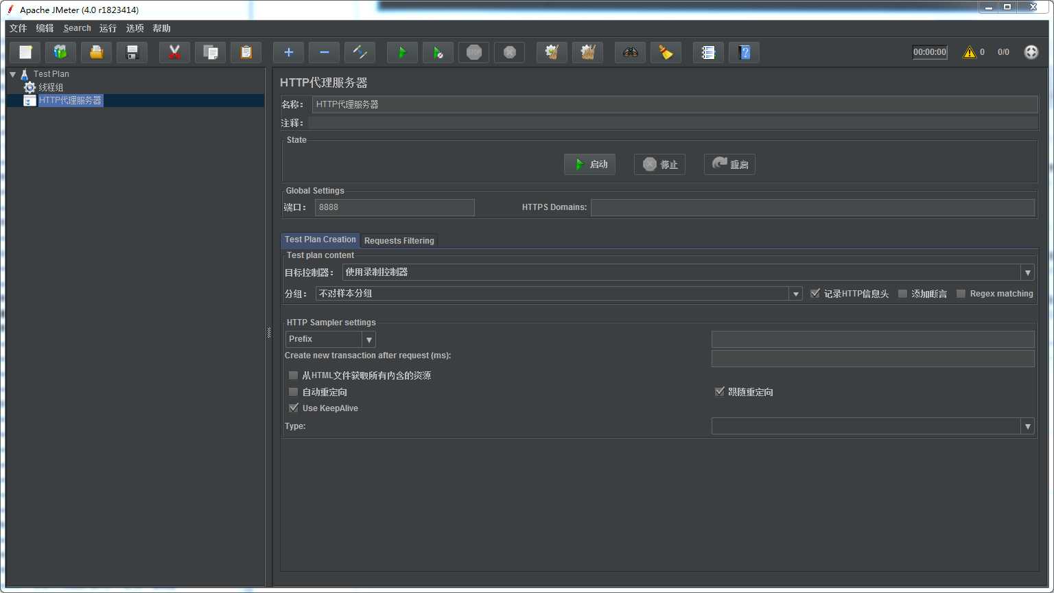Click the Create new transaction after request field

(873, 358)
